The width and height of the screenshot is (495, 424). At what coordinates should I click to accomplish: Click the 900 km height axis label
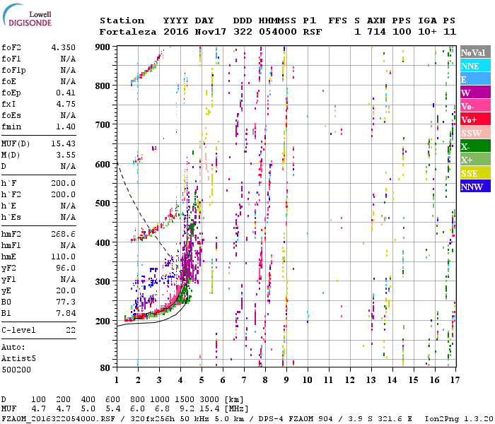click(103, 47)
